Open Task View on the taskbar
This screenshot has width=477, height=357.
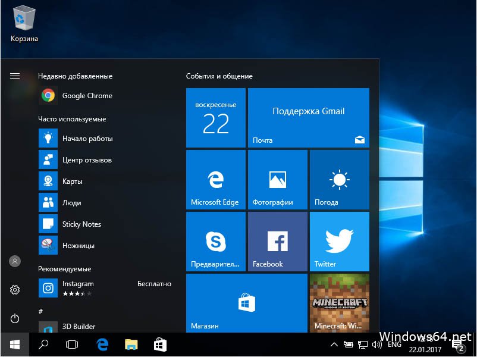(x=72, y=345)
